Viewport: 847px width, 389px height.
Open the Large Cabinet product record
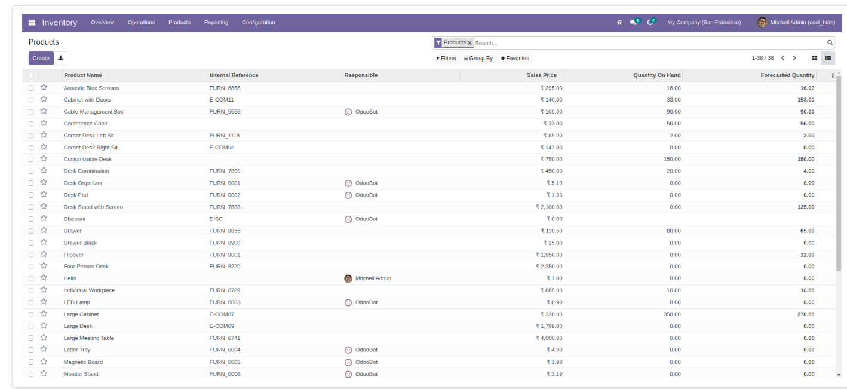(x=81, y=314)
